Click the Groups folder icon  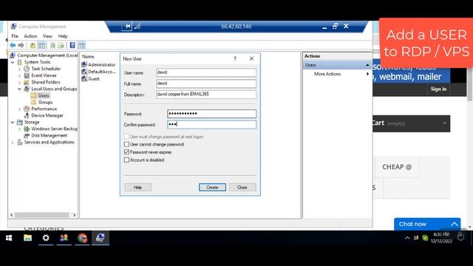click(x=33, y=102)
